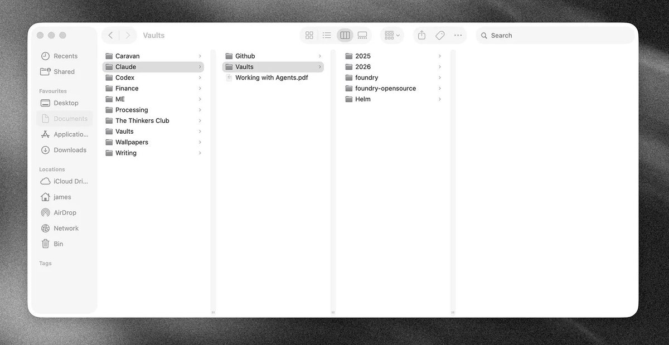Open the Bin in the sidebar
Image resolution: width=669 pixels, height=345 pixels.
pyautogui.click(x=65, y=244)
